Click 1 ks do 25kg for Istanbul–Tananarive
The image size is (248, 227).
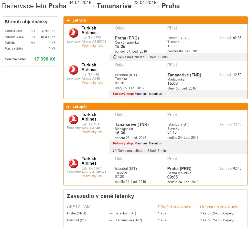217,220
